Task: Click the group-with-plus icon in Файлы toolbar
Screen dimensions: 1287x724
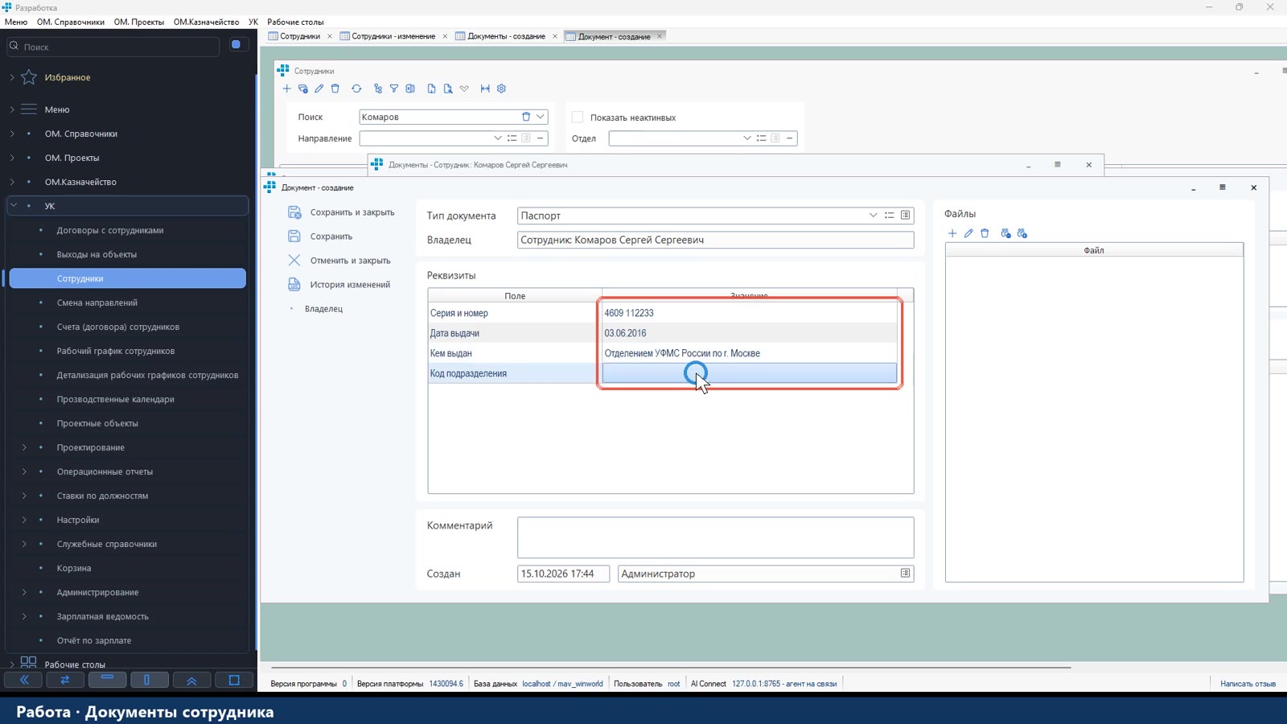Action: 1022,233
